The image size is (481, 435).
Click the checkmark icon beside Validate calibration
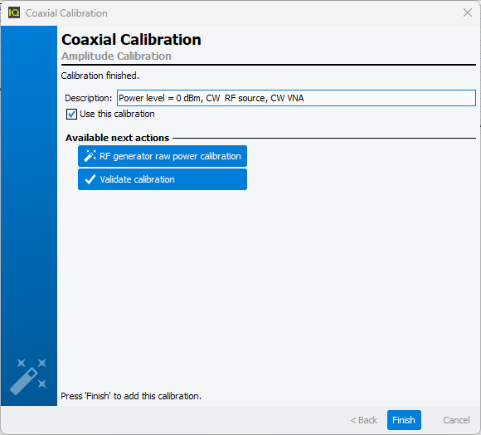click(90, 179)
